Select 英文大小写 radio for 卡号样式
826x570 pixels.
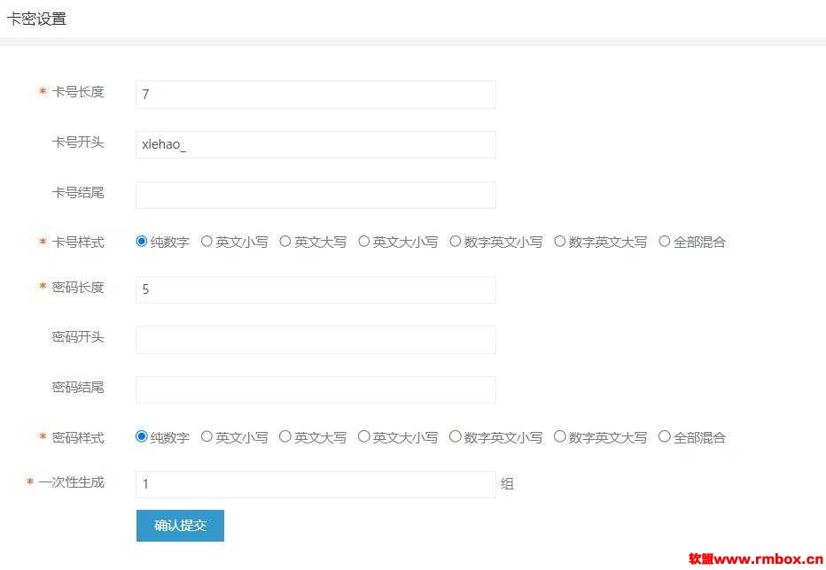tap(363, 241)
